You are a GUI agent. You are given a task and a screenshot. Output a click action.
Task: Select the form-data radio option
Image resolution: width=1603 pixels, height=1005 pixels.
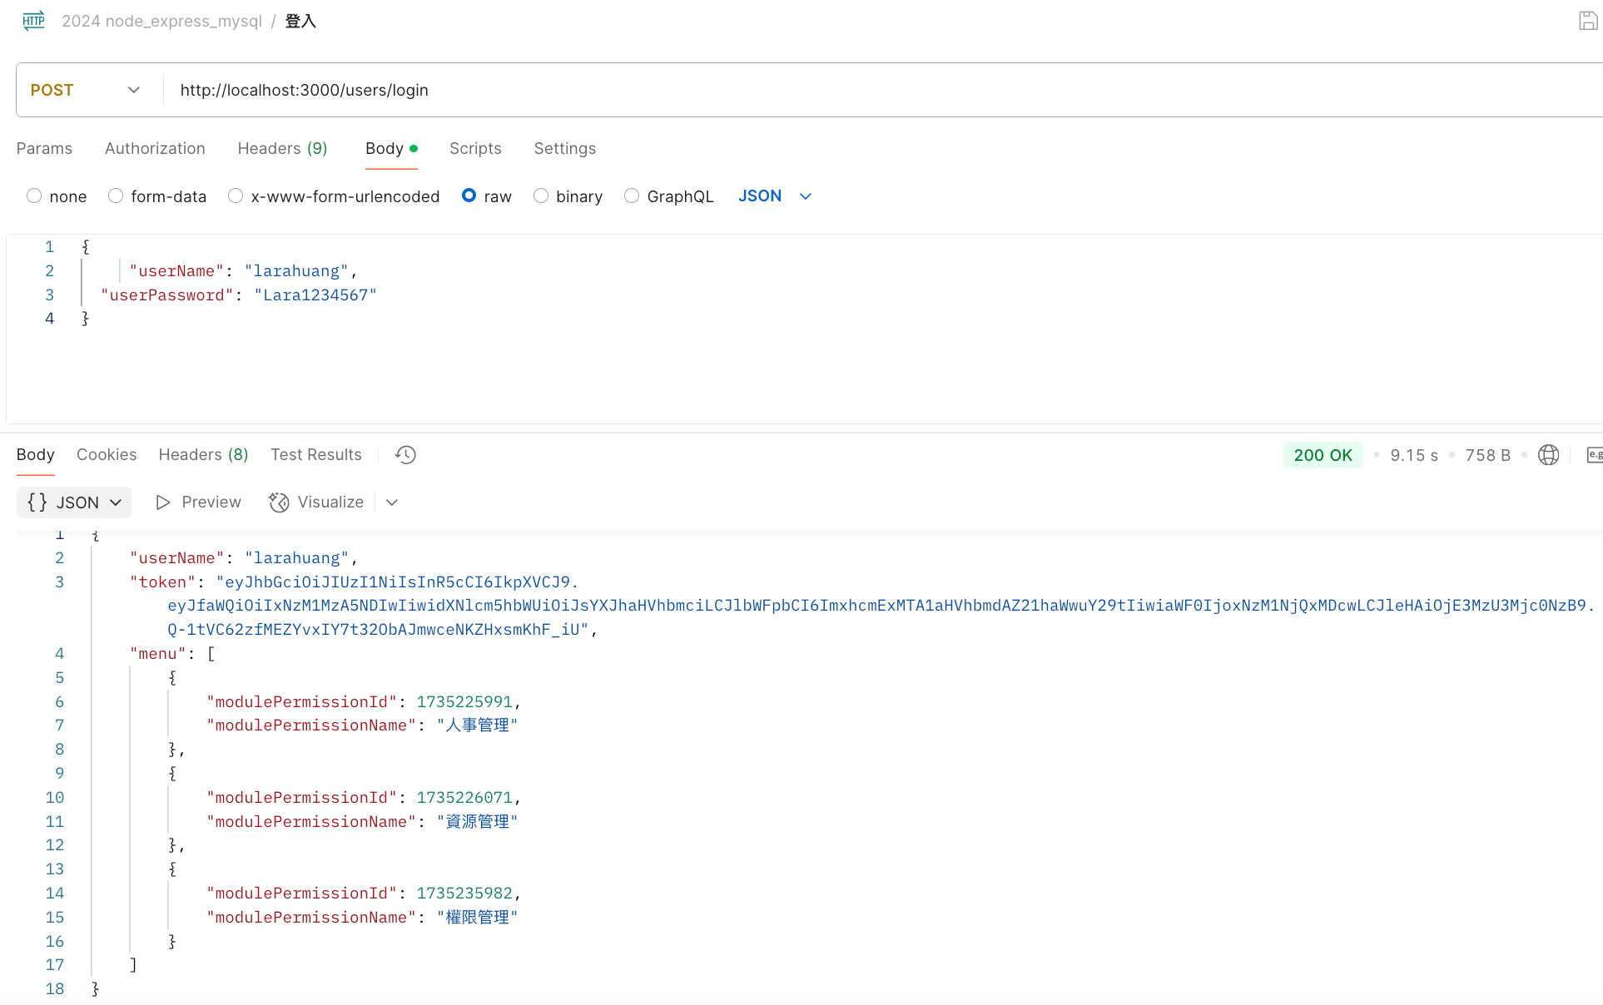[x=116, y=196]
